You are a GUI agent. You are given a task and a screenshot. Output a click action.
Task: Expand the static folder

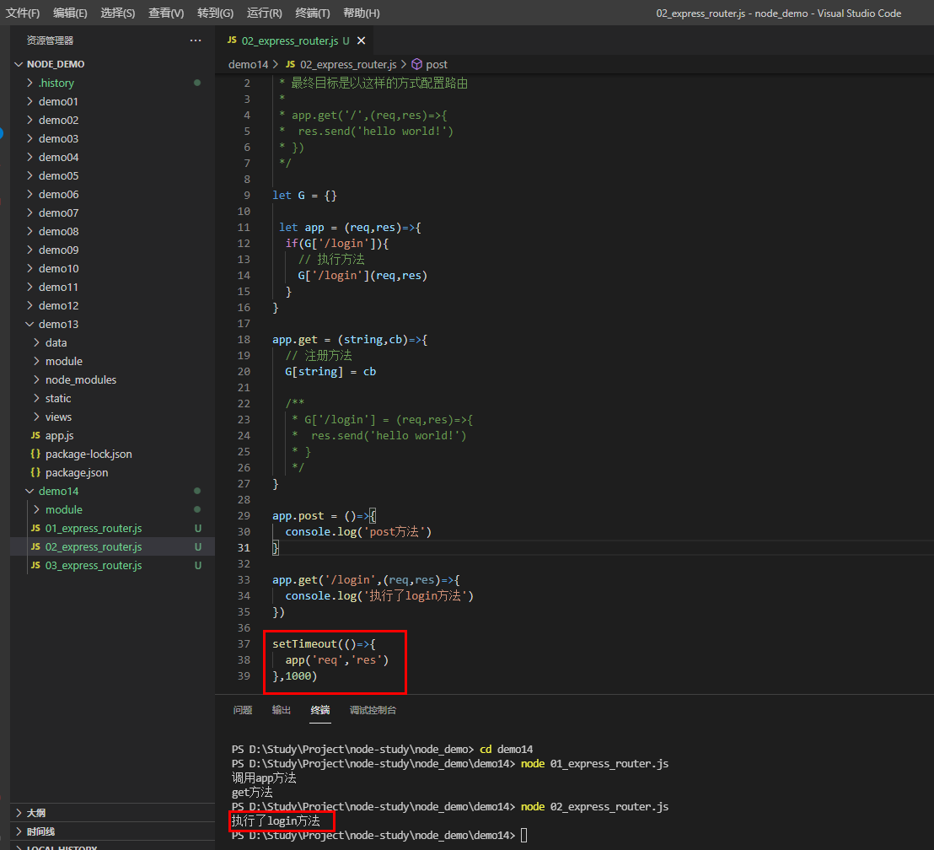click(x=113, y=398)
